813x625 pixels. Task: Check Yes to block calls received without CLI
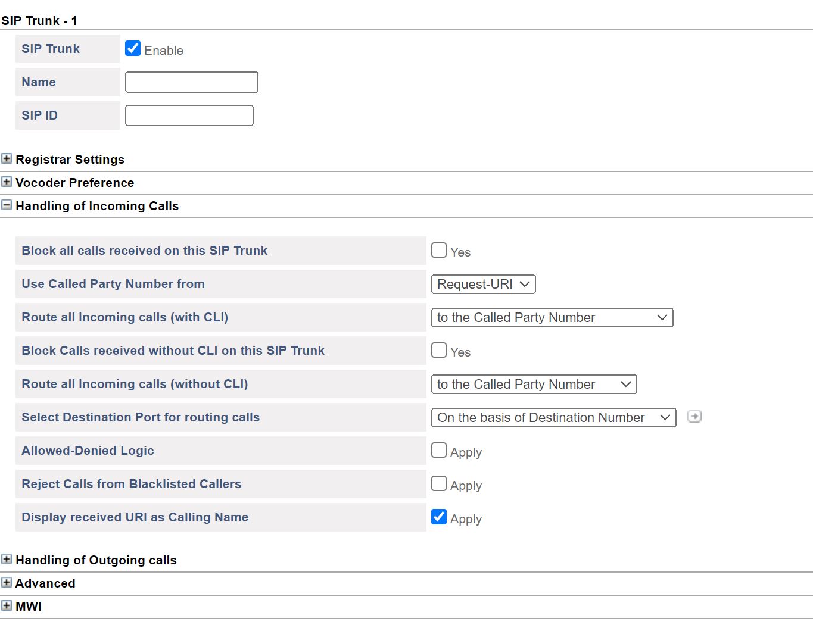tap(439, 350)
